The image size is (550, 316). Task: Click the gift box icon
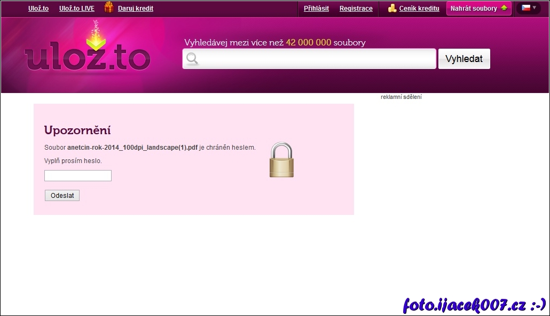[x=109, y=7]
